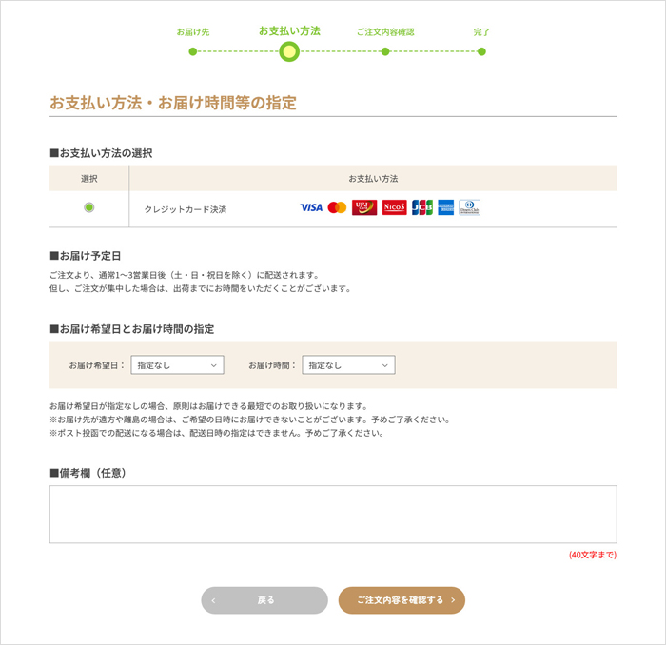Screen dimensions: 666x645
Task: Click the active お支払い方法 progress marker
Action: coord(289,51)
